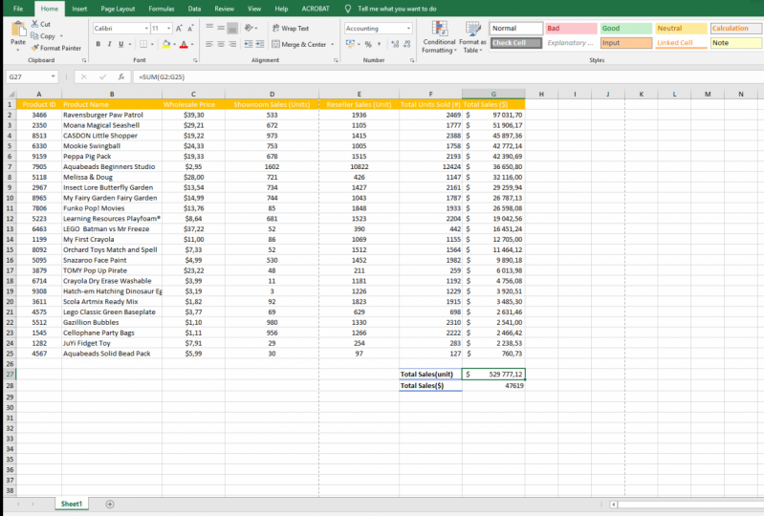
Task: Copy the selection with Copy button
Action: coord(43,36)
